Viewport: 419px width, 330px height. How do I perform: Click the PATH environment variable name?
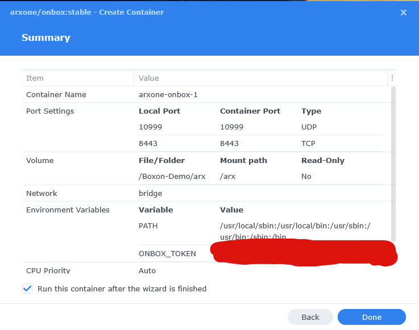(x=148, y=226)
